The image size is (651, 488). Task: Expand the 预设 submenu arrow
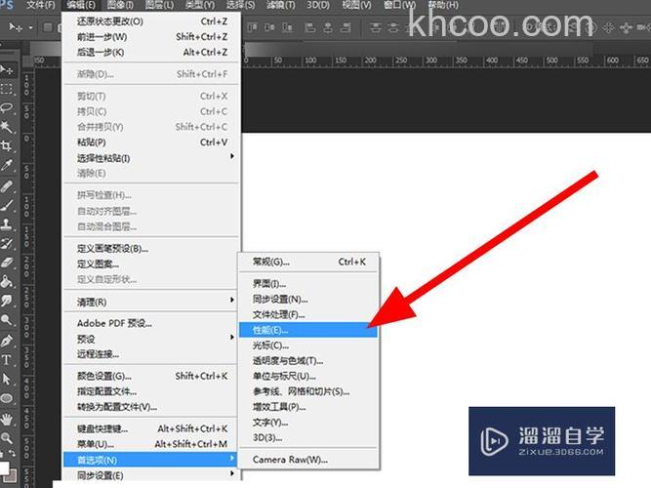pos(232,338)
